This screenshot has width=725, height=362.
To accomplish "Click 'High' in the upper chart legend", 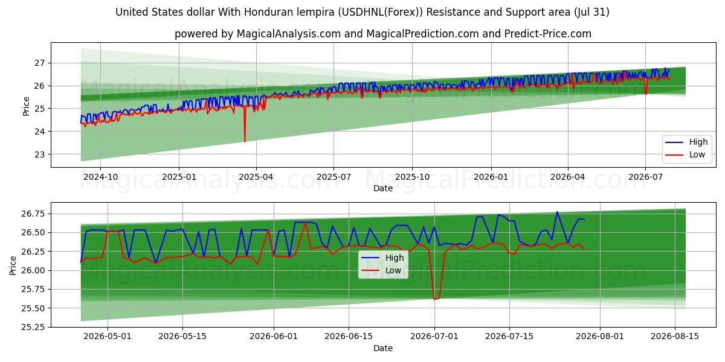I will pos(698,142).
